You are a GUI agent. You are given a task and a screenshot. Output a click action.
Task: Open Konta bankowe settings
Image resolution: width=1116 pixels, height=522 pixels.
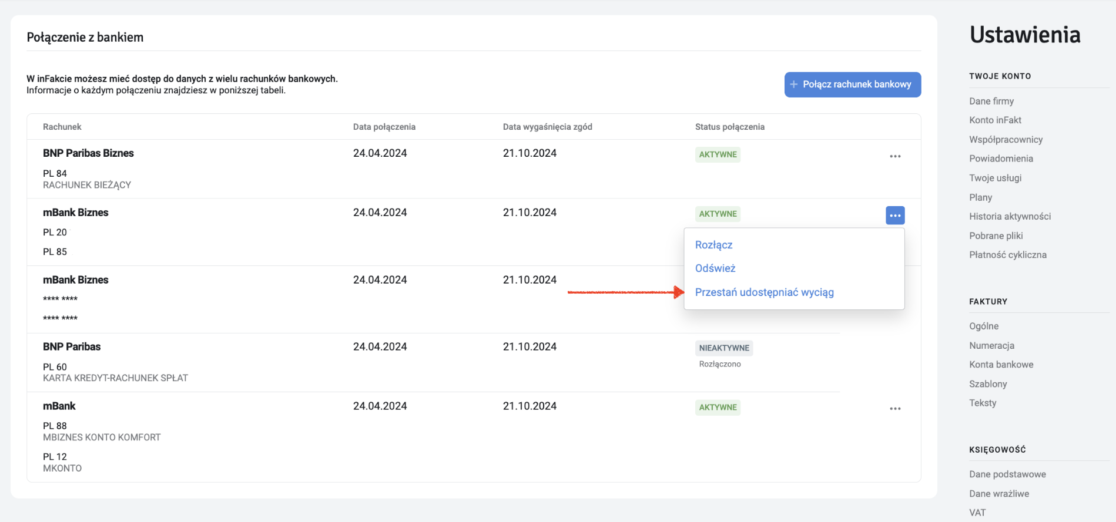pos(1001,365)
